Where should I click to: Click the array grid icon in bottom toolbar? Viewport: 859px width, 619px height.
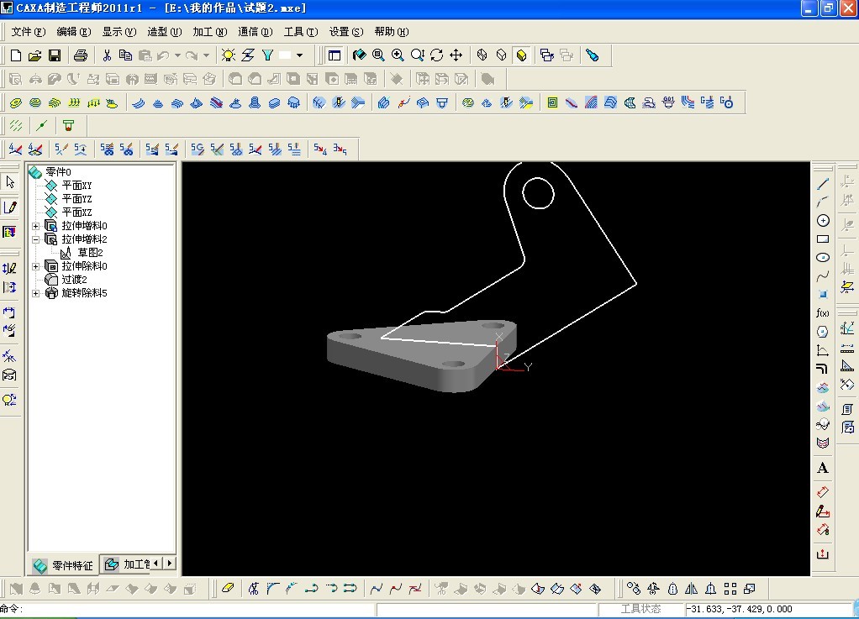tap(730, 589)
